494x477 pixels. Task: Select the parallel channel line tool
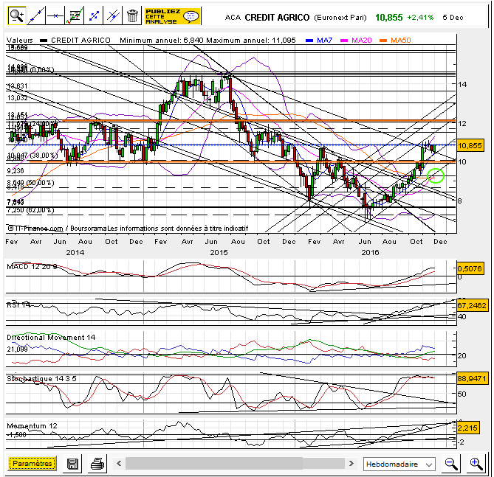pos(112,15)
